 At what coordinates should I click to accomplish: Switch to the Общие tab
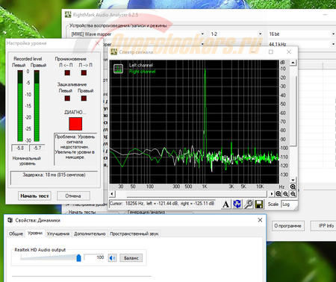coord(16,234)
